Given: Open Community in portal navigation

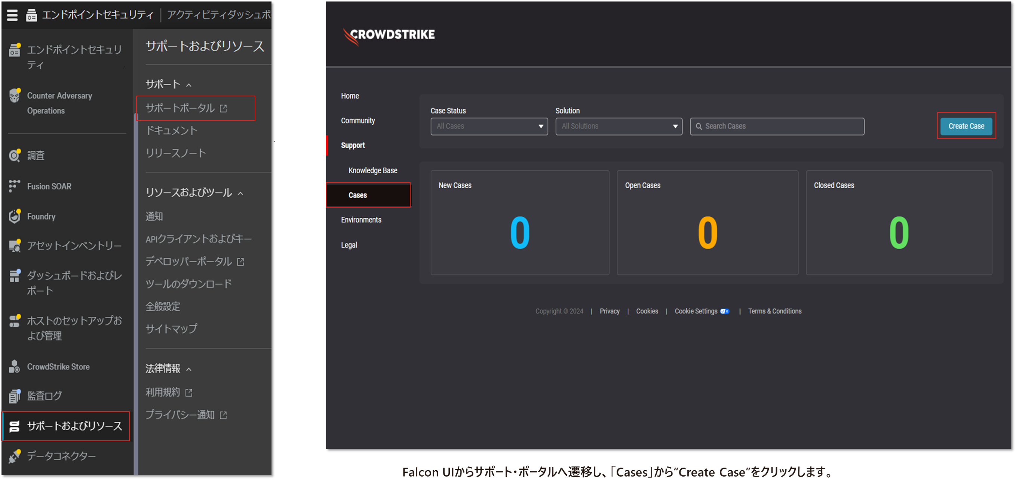Looking at the screenshot, I should 358,121.
